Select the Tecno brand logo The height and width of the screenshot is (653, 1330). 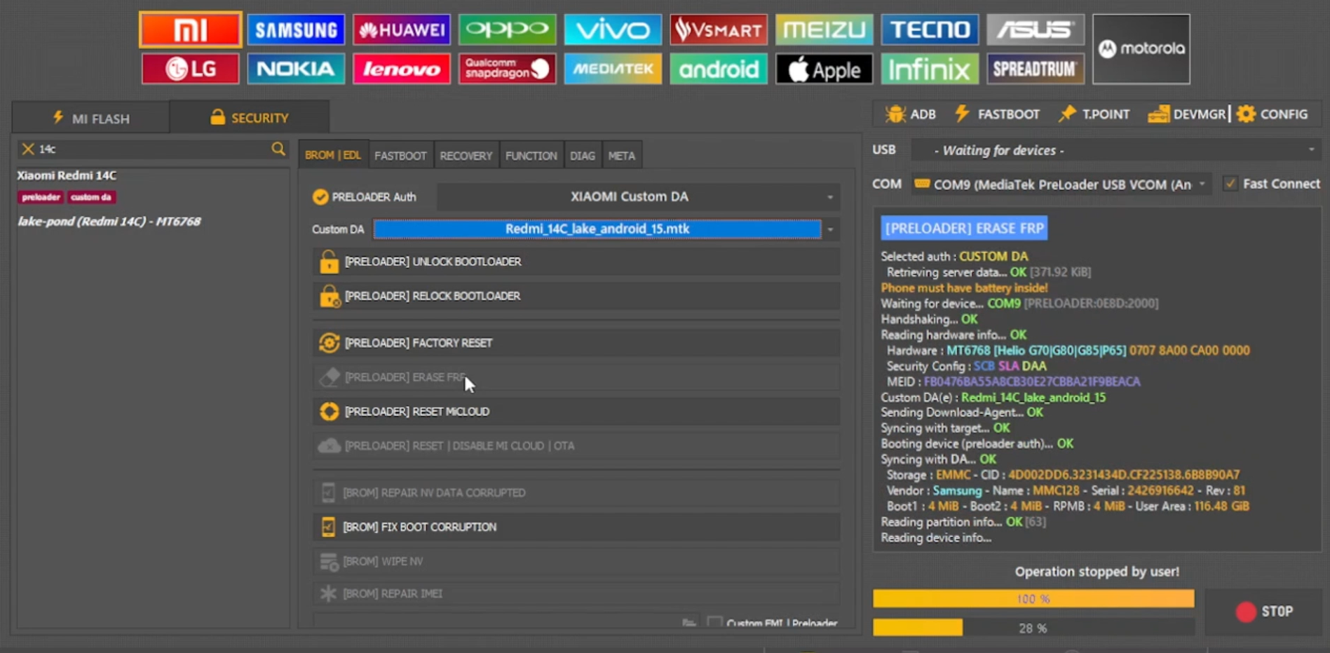(930, 29)
